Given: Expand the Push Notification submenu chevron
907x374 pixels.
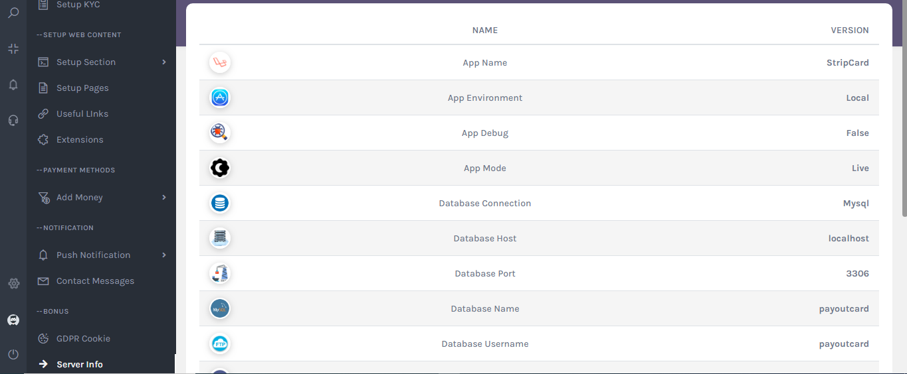Looking at the screenshot, I should pos(163,255).
